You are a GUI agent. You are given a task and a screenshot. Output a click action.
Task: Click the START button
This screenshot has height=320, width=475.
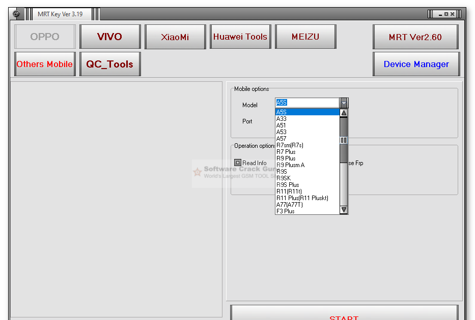point(344,313)
